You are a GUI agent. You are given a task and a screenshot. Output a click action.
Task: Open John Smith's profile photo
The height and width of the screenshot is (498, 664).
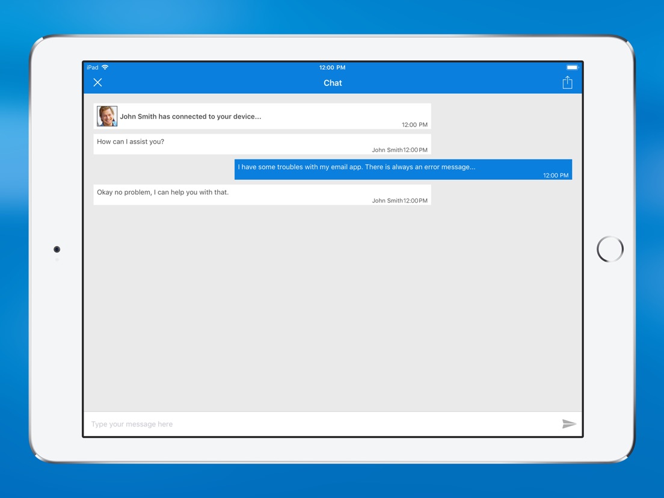click(x=107, y=116)
